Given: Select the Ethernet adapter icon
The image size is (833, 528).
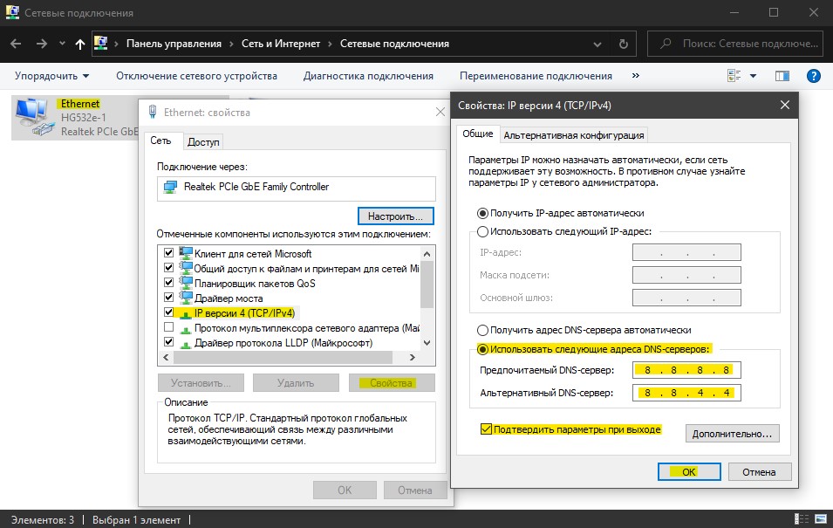Looking at the screenshot, I should 32,118.
